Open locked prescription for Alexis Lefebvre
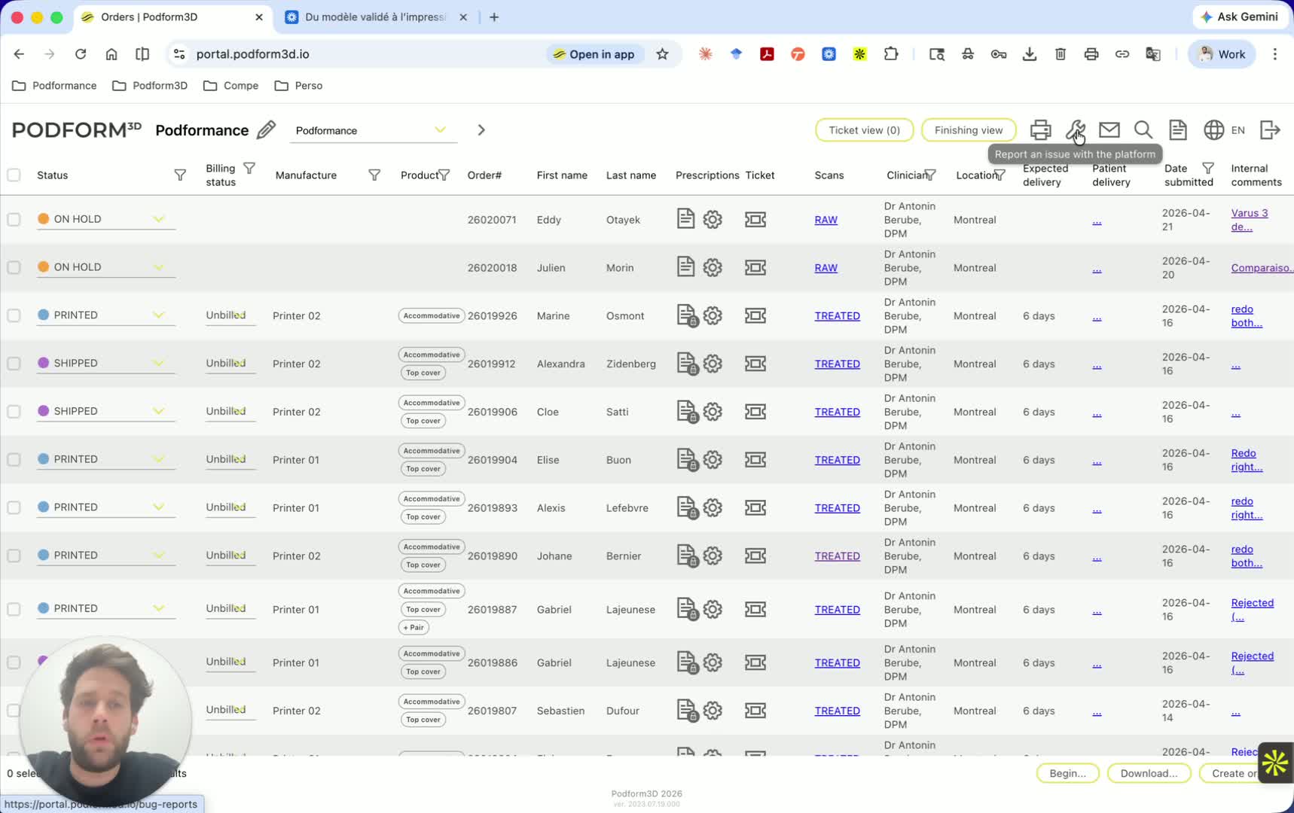The image size is (1294, 813). click(687, 508)
